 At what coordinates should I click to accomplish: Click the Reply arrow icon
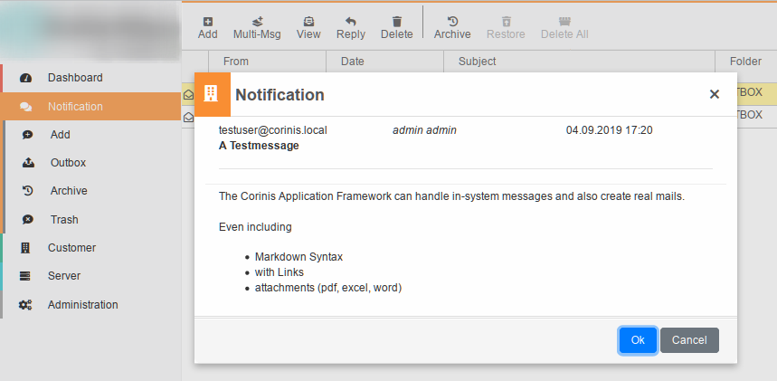click(351, 21)
